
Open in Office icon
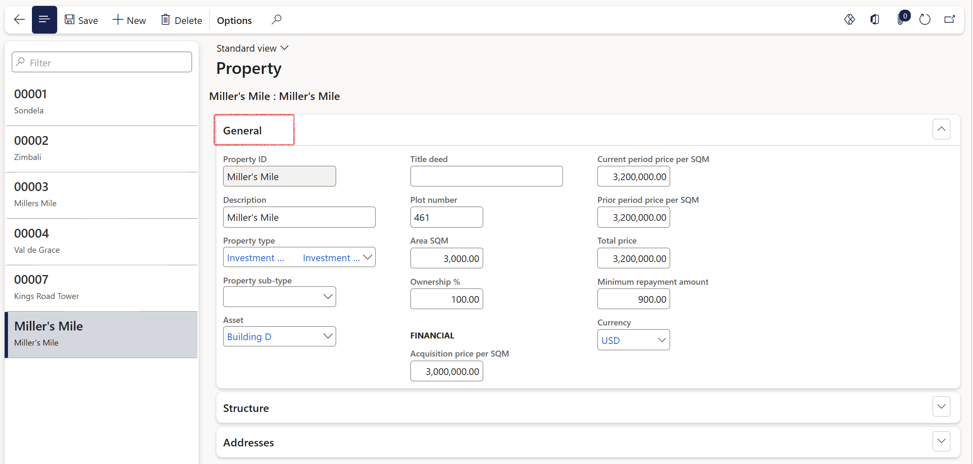[875, 20]
